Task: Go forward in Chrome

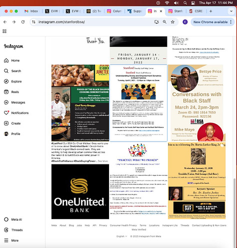Action: coord(14,22)
